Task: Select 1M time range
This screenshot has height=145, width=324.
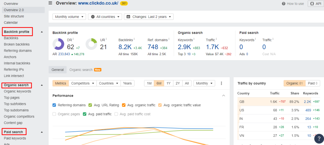Action: point(149,83)
